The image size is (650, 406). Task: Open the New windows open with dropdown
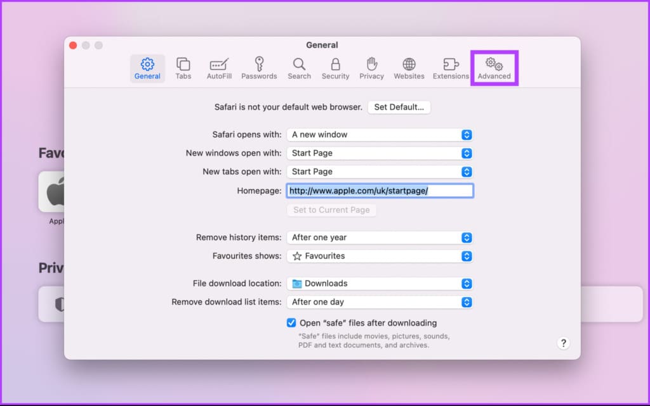pos(380,153)
